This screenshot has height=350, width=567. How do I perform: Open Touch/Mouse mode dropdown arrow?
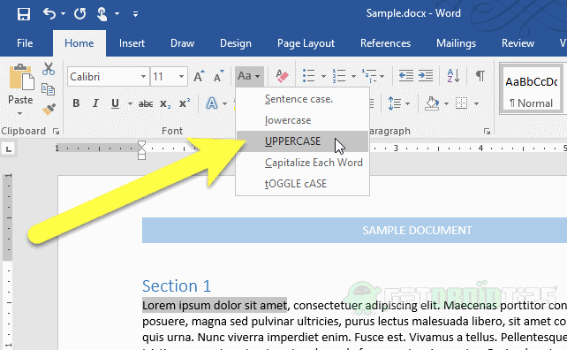pyautogui.click(x=117, y=14)
